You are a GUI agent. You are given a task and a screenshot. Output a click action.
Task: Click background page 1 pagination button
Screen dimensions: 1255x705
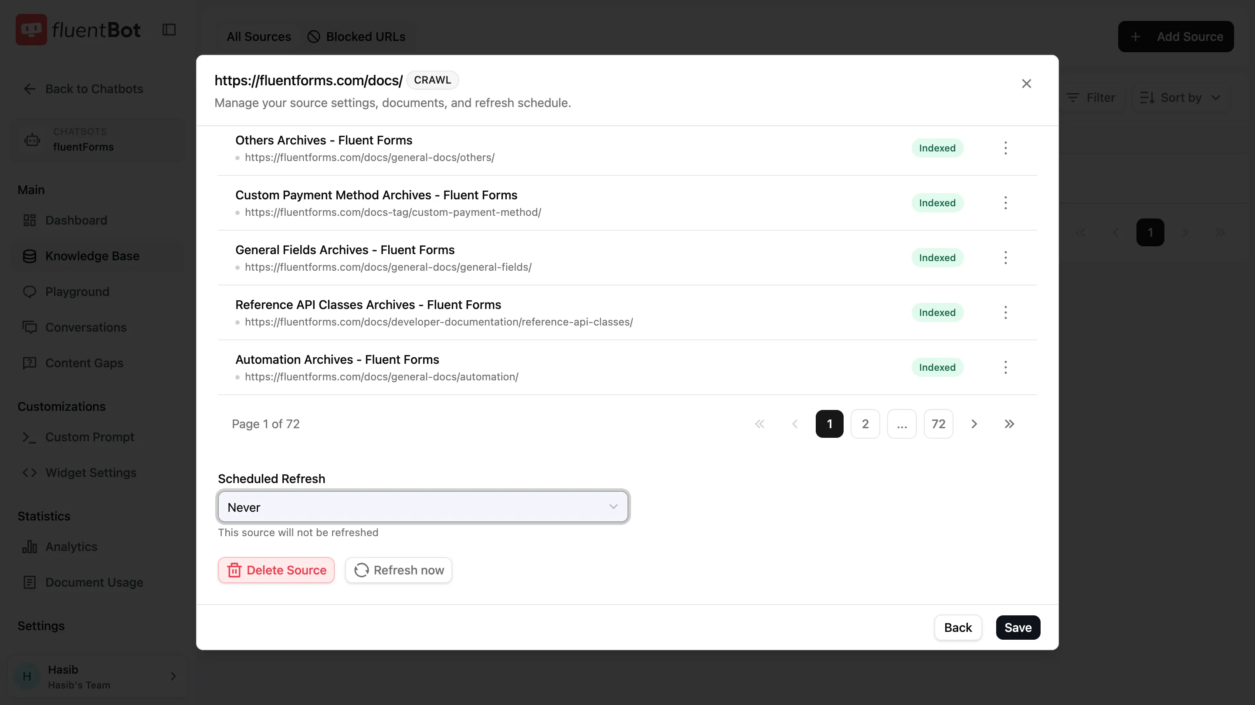[1150, 232]
